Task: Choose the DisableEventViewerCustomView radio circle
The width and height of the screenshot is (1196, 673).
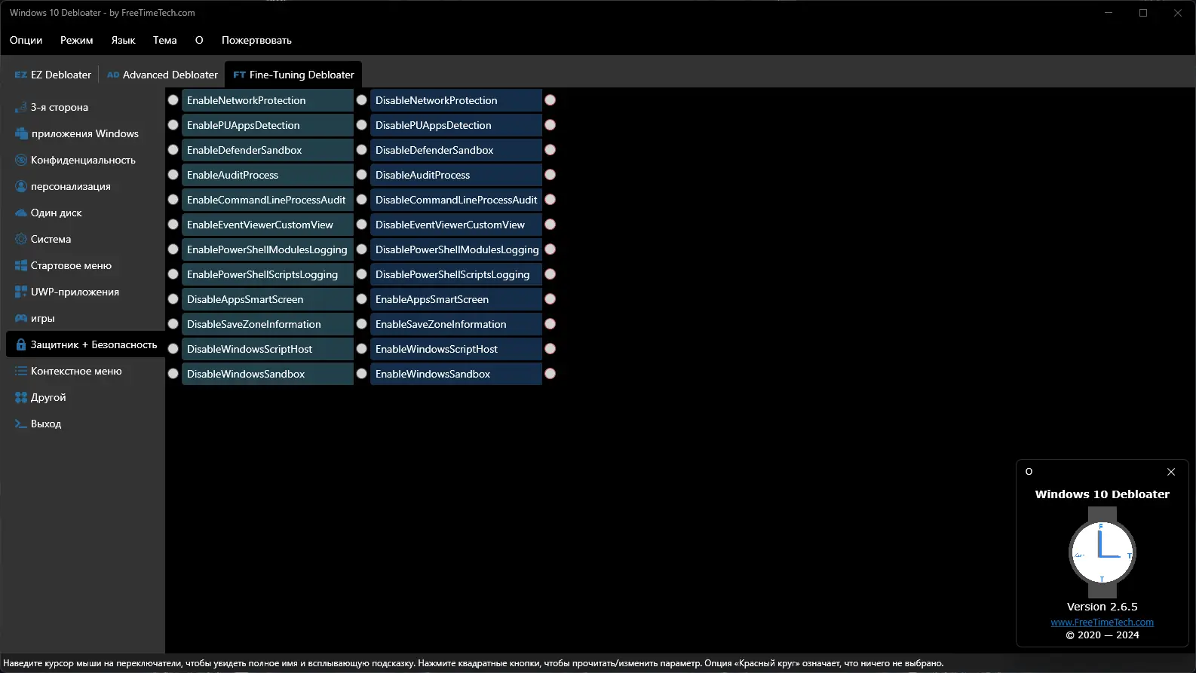Action: coord(362,225)
